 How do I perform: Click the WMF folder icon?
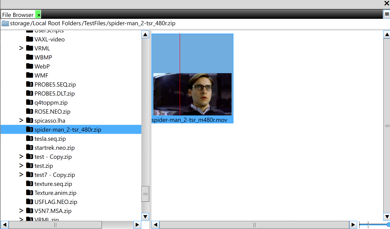point(30,75)
